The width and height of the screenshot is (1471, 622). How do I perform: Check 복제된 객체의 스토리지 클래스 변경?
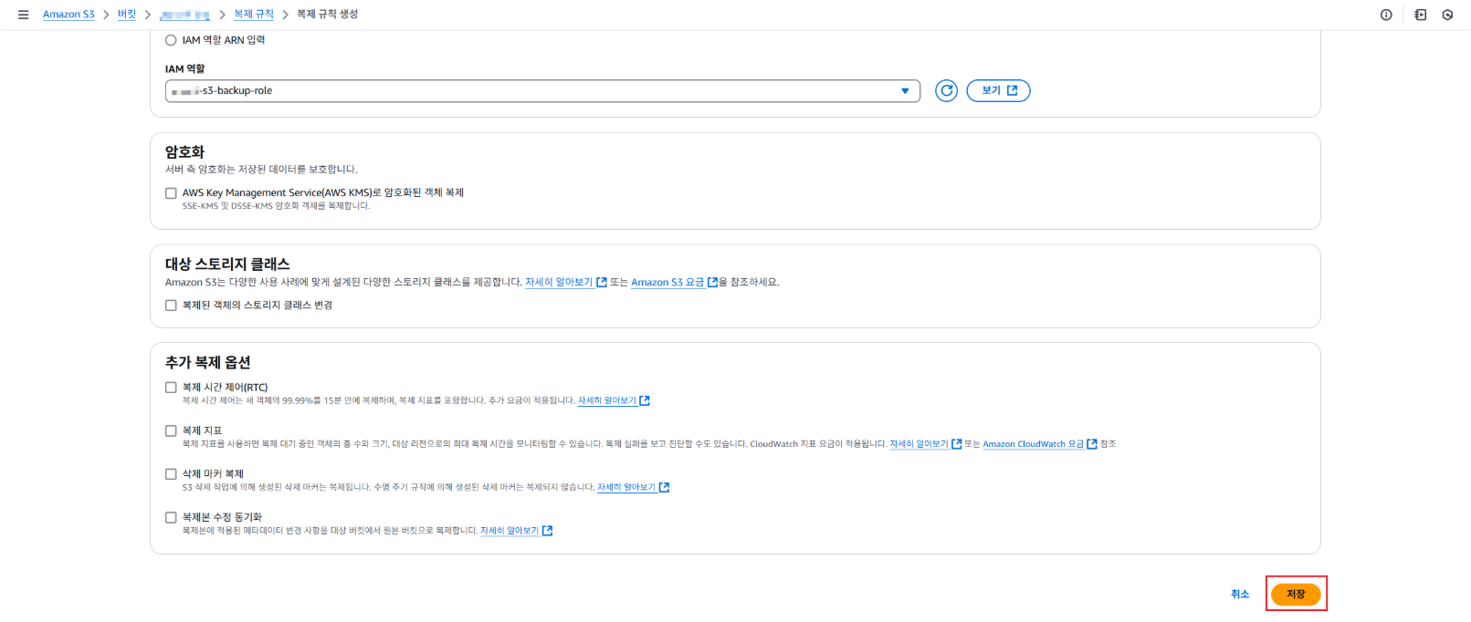[x=171, y=306]
